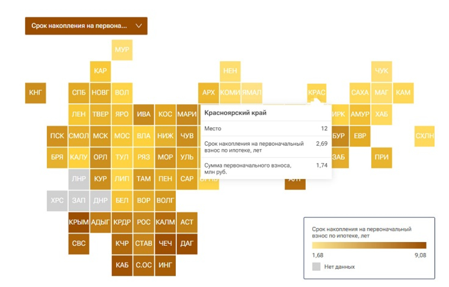This screenshot has height=287, width=449.
Task: Select the СХЛН region tile
Action: coord(425,136)
